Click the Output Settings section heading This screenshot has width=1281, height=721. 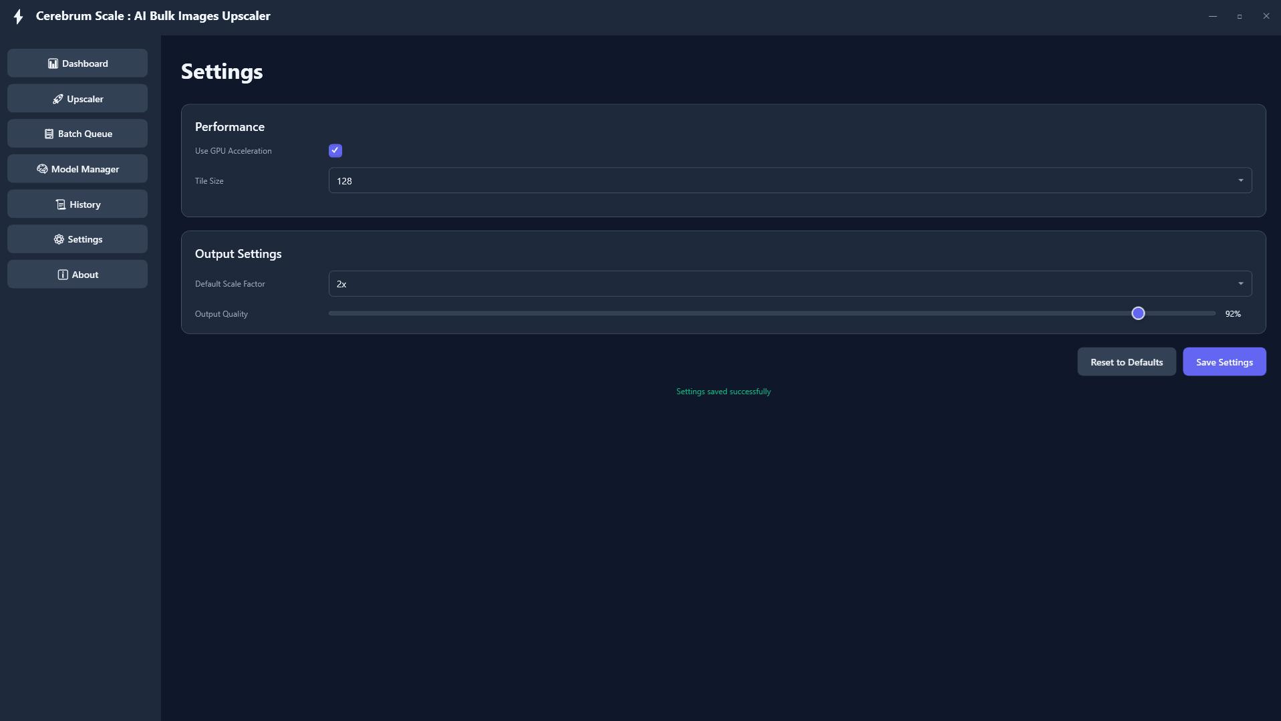[239, 254]
